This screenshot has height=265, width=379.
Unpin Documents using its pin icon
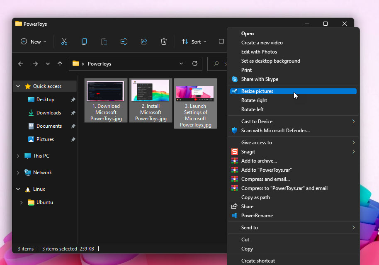pyautogui.click(x=73, y=126)
